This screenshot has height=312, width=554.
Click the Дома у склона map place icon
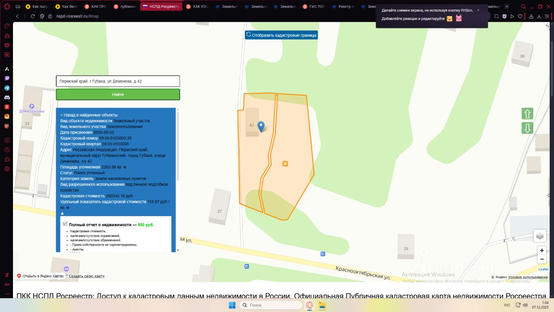(x=31, y=106)
